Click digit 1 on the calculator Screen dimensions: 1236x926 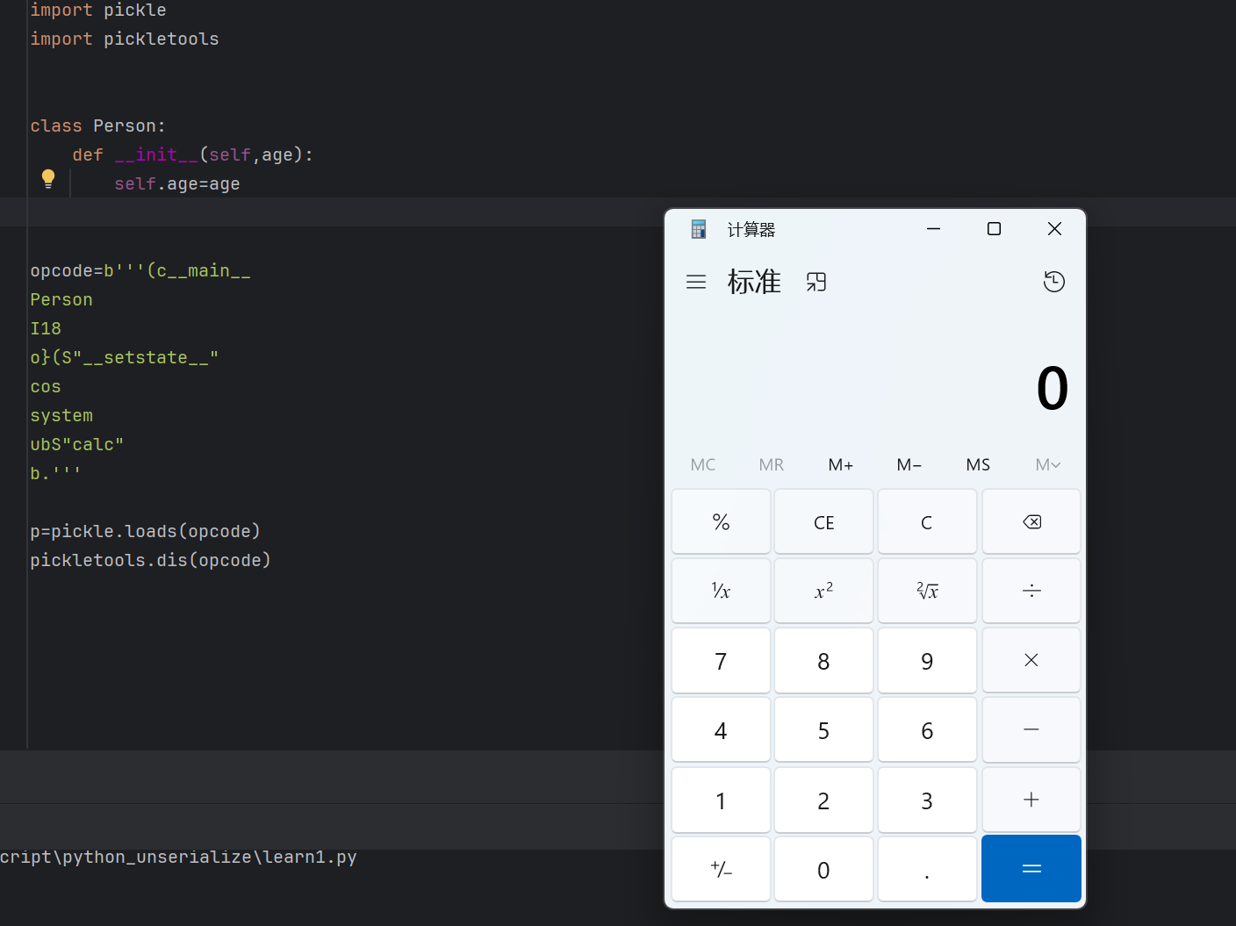click(721, 800)
